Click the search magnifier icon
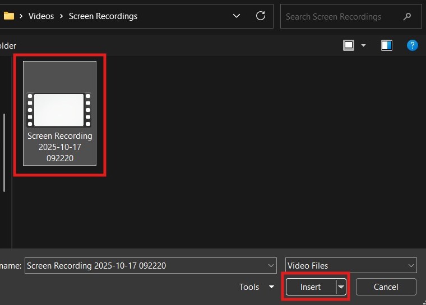 [407, 17]
